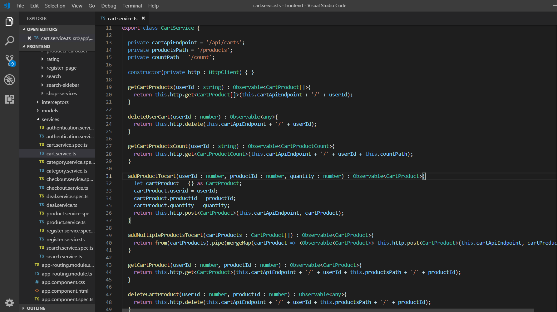Click TS icon beside app.component.spec.ts

coord(37,299)
